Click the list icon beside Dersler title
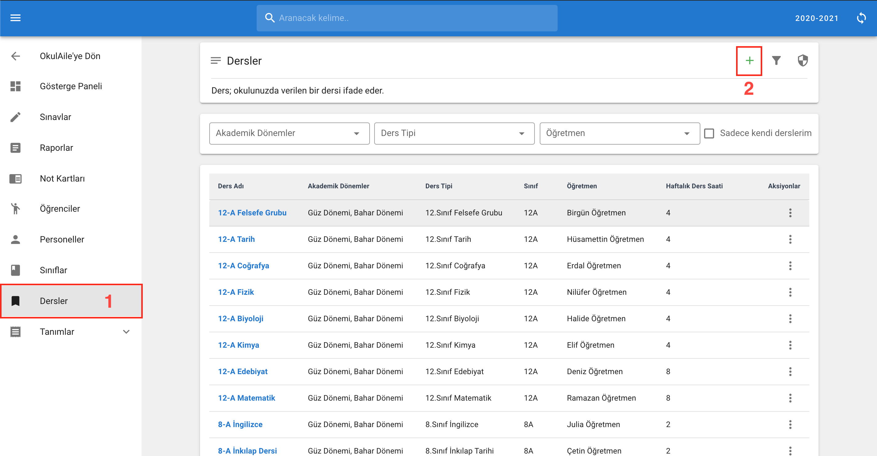The image size is (877, 456). tap(215, 61)
